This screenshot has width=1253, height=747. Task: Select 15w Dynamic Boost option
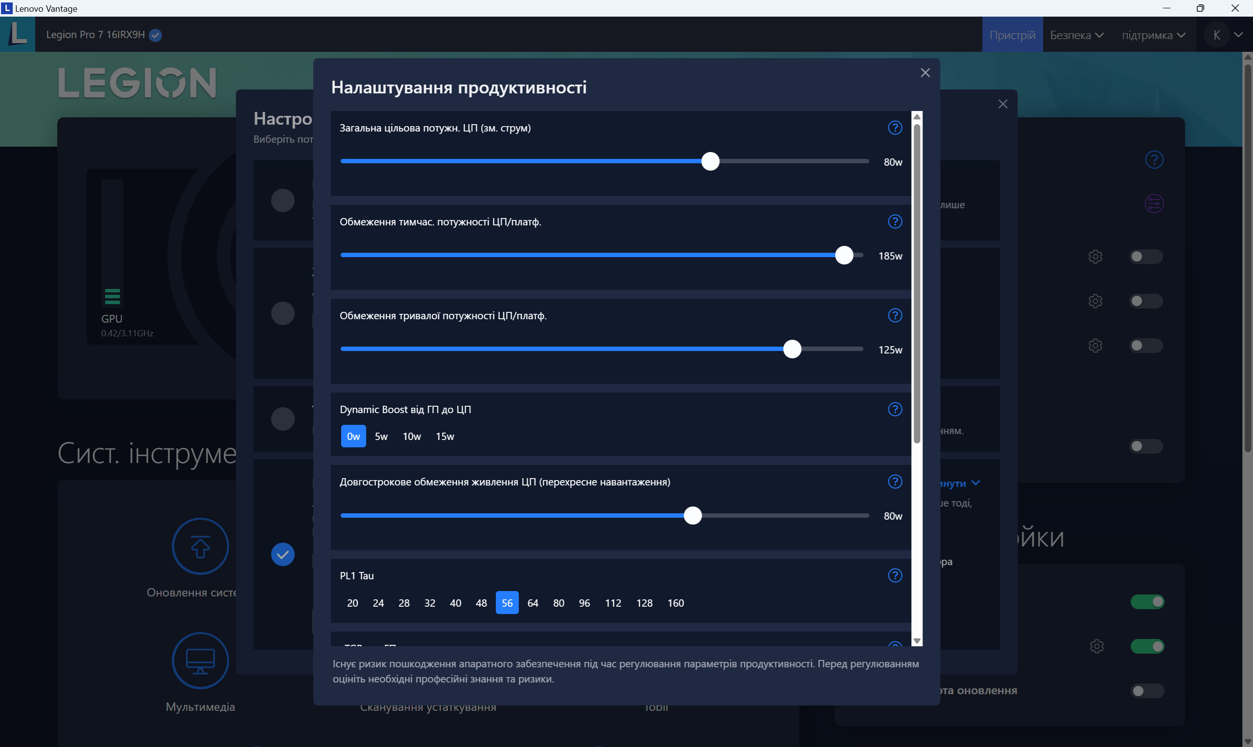(x=444, y=437)
